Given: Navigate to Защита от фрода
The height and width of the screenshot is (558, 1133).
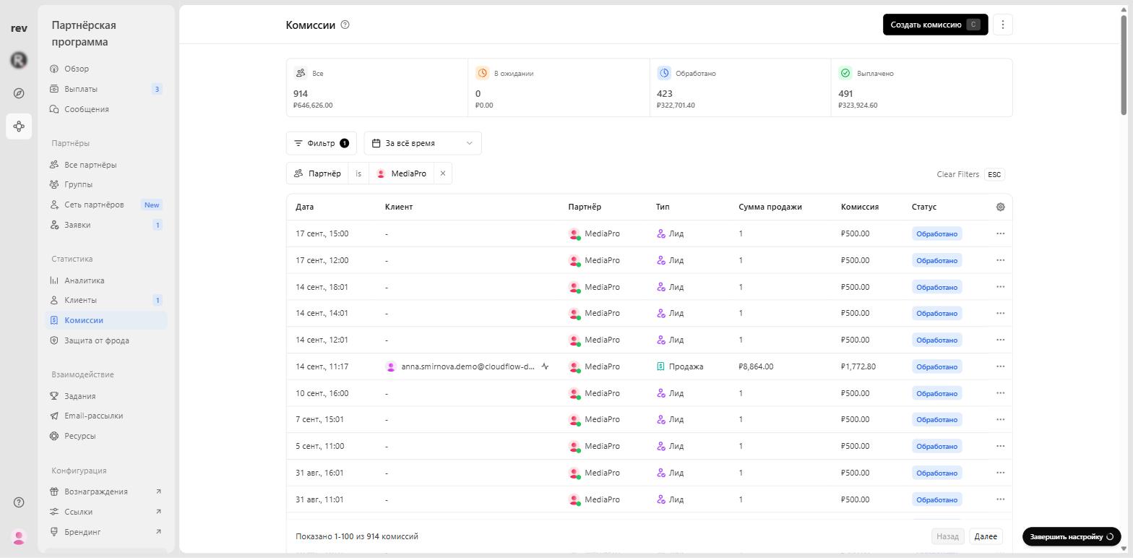Looking at the screenshot, I should coord(105,340).
